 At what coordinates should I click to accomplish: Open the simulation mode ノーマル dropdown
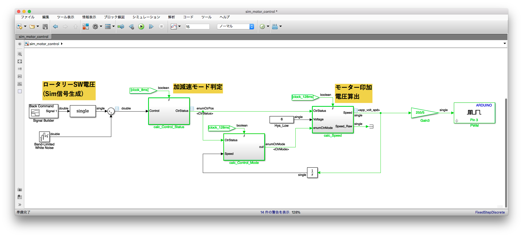pyautogui.click(x=235, y=26)
